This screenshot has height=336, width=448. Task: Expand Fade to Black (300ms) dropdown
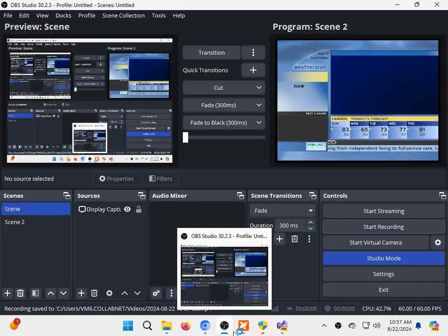click(259, 122)
